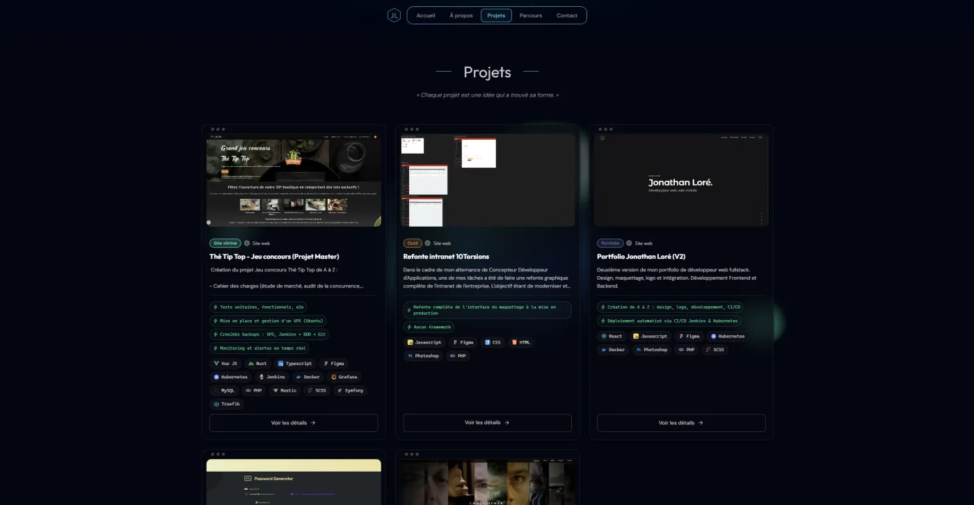Screen dimensions: 974x505
Task: Open the Parcours nav item
Action: (x=531, y=15)
